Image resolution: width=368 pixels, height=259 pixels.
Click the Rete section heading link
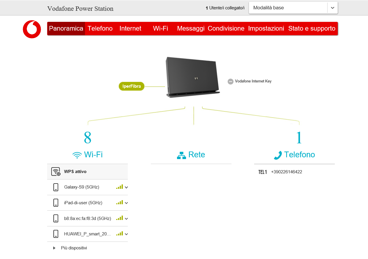(197, 155)
